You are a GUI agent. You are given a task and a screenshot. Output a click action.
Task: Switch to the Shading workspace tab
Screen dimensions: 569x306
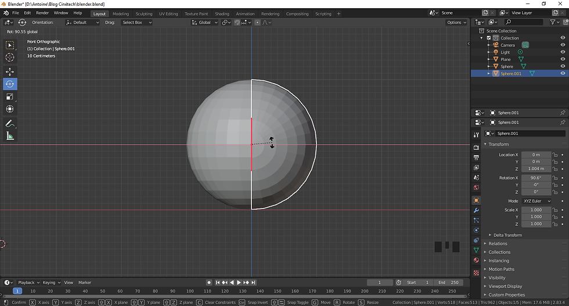point(222,14)
